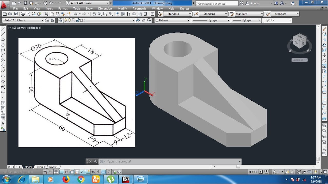The height and width of the screenshot is (184, 328).
Task: Select the Line tool in Draw toolbar
Action: point(3,29)
